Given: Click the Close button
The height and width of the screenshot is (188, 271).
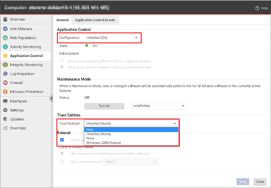Looking at the screenshot, I should [x=260, y=182].
